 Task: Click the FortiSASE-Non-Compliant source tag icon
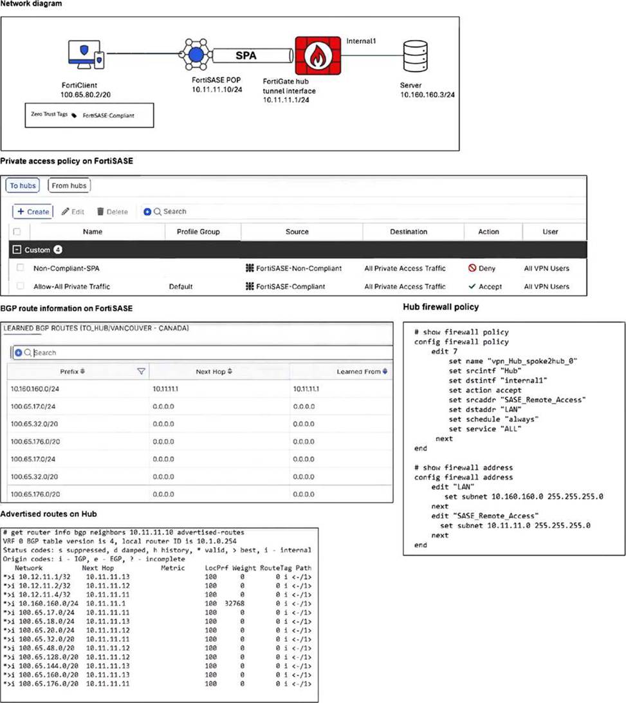tap(251, 268)
